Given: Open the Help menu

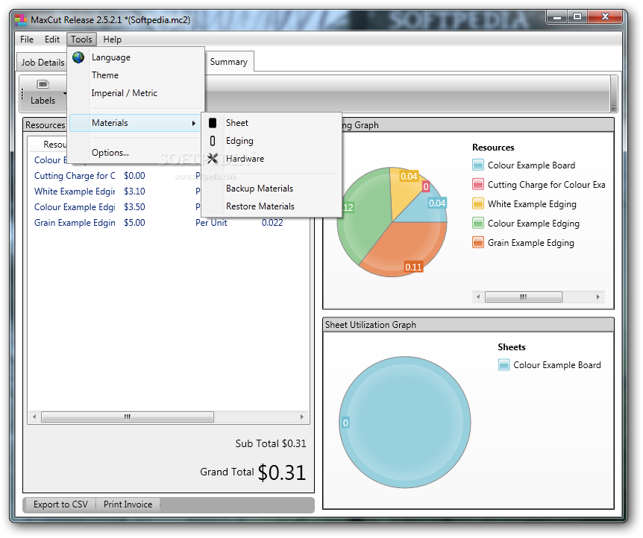Looking at the screenshot, I should [113, 39].
